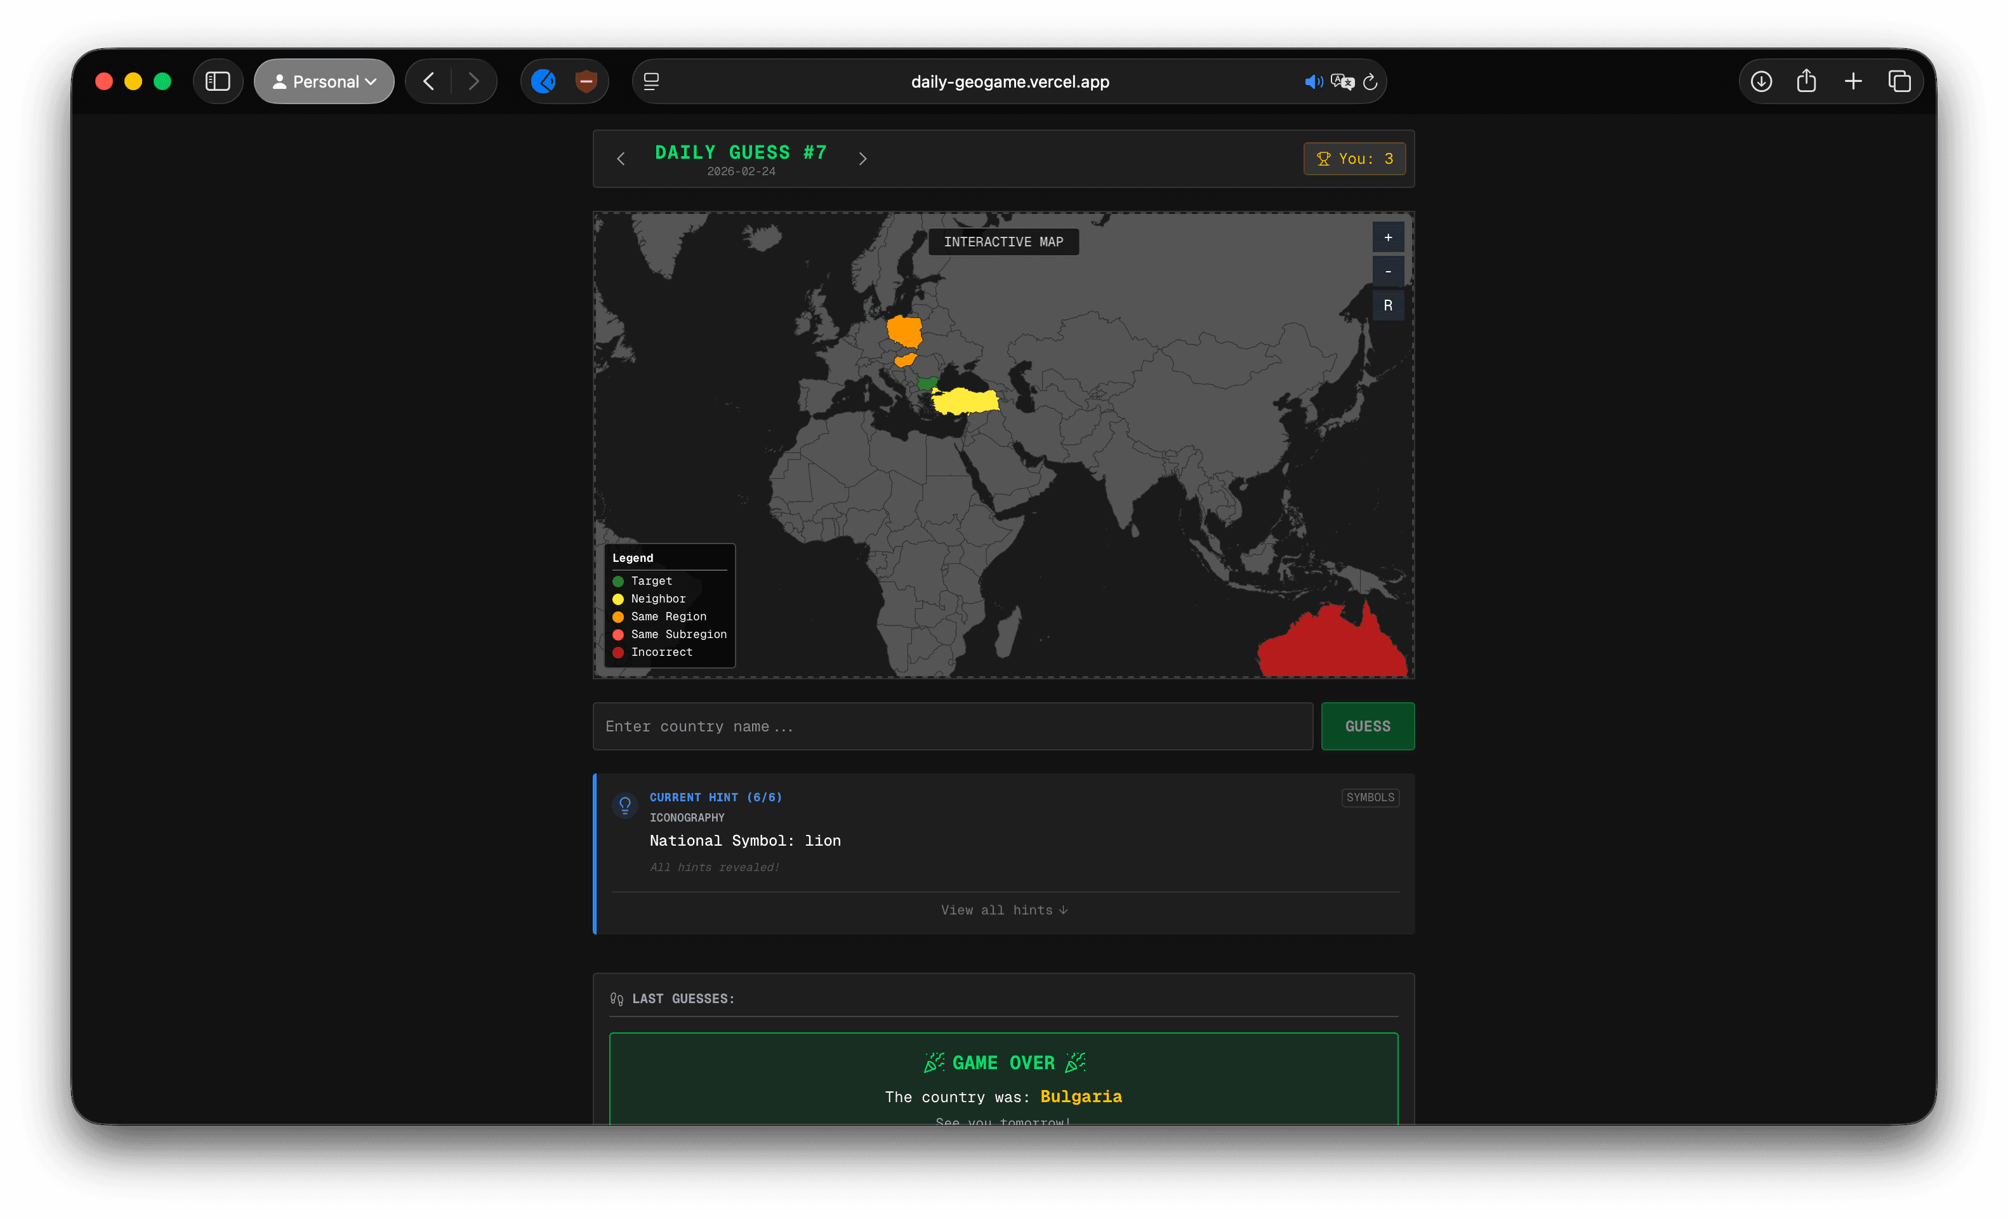Screen dimensions: 2008x1219
Task: Open the translate tool in the address bar
Action: click(x=1342, y=81)
